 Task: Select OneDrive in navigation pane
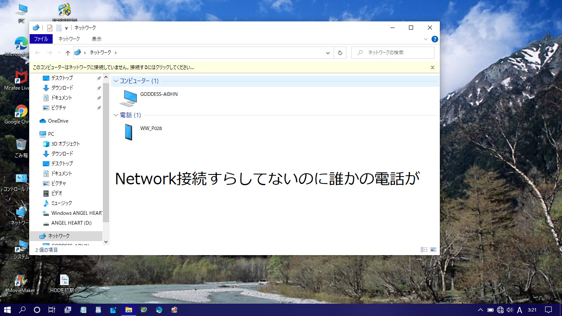point(58,121)
